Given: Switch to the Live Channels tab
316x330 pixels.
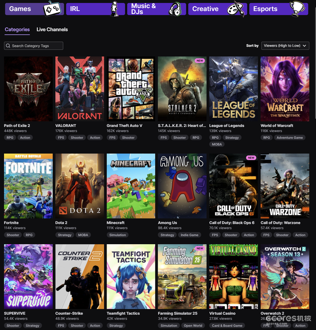Looking at the screenshot, I should (x=52, y=29).
